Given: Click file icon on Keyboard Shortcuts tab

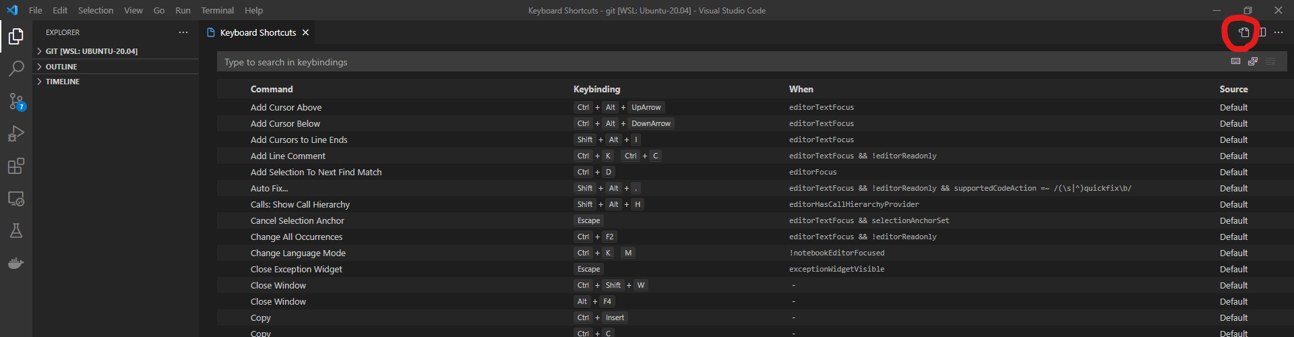Looking at the screenshot, I should point(211,32).
